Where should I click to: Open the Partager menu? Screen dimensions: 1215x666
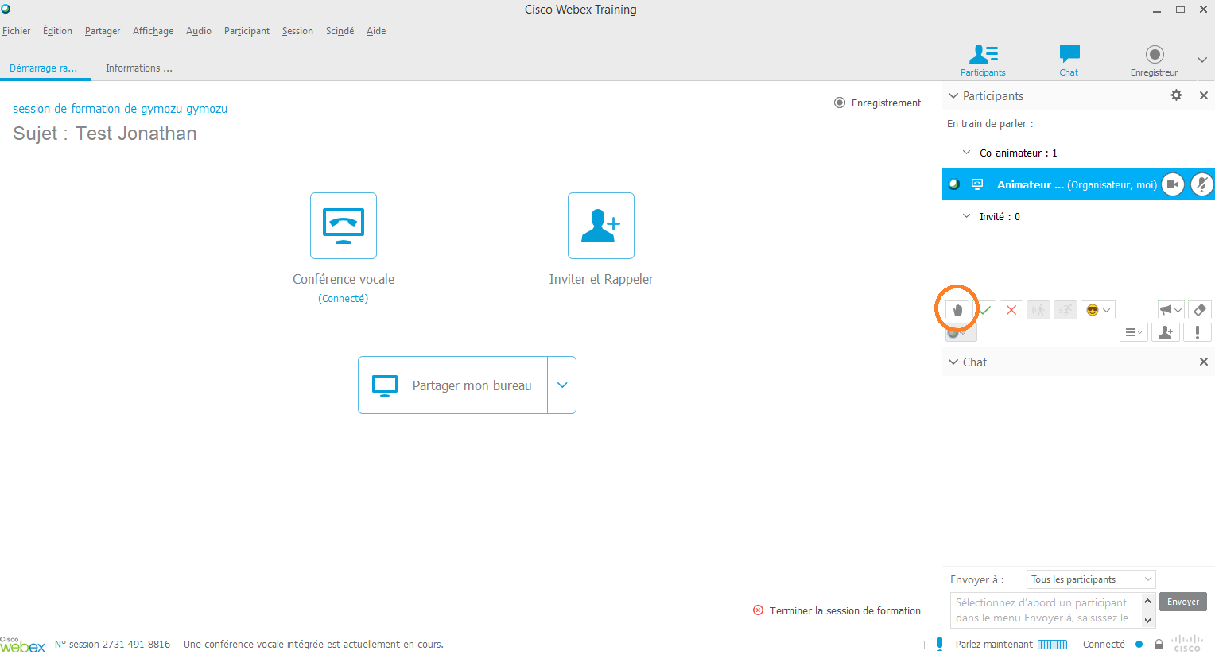tap(103, 31)
